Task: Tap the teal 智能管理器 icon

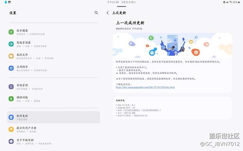Action: click(11, 44)
